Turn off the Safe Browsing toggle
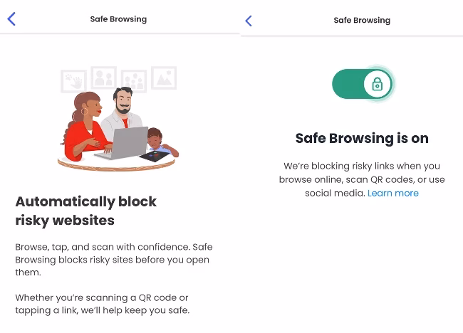 363,84
